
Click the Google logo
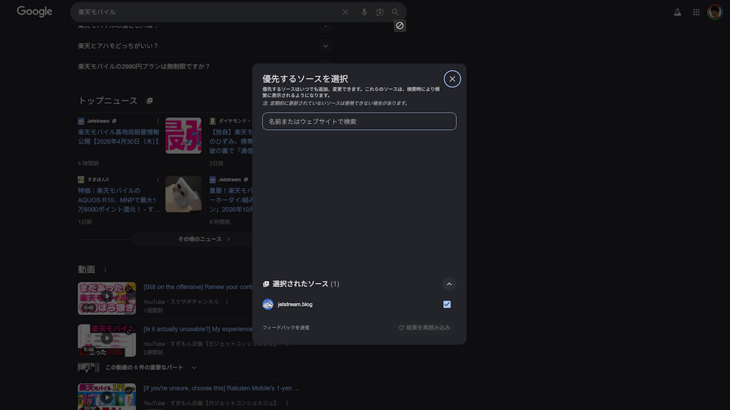34,11
